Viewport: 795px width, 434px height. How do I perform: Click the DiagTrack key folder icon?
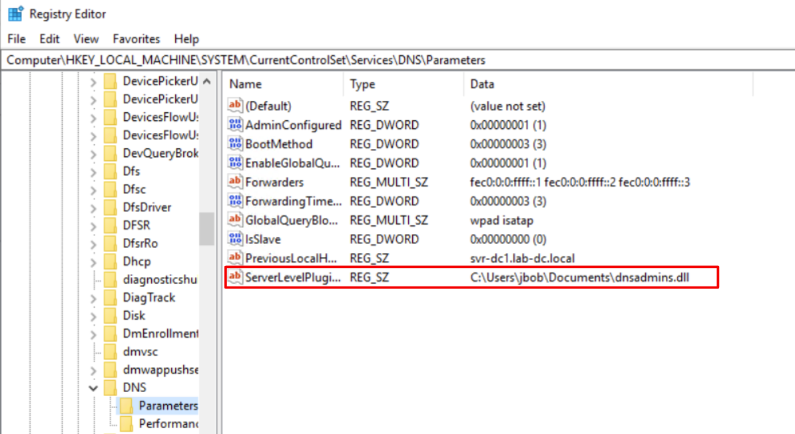point(111,298)
